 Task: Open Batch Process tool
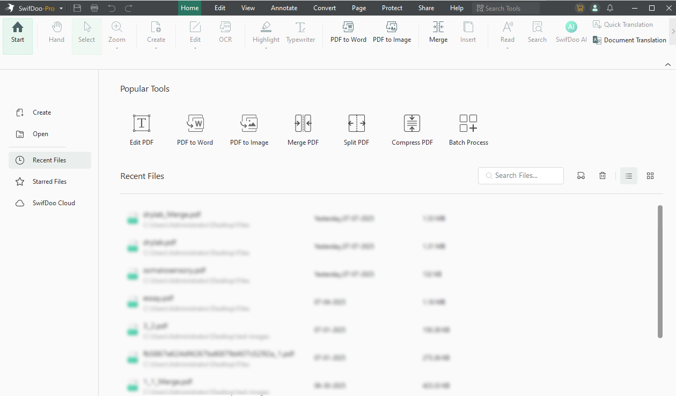coord(468,130)
